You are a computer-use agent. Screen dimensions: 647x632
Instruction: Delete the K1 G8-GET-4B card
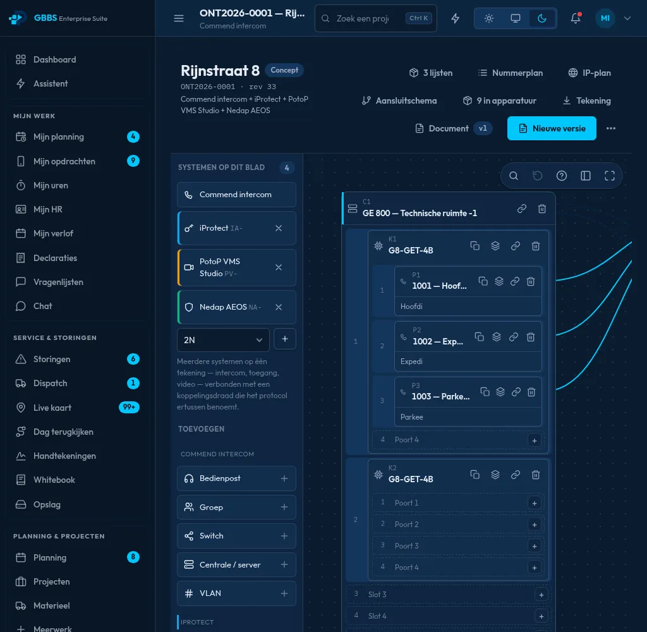[536, 246]
